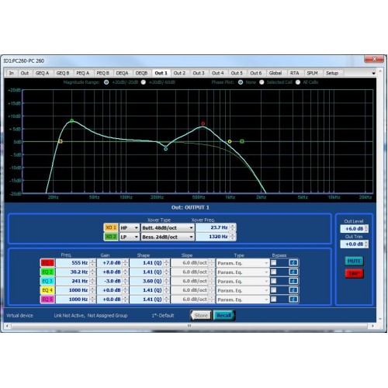This screenshot has width=388, height=388.
Task: Click the Recall button
Action: tap(223, 315)
